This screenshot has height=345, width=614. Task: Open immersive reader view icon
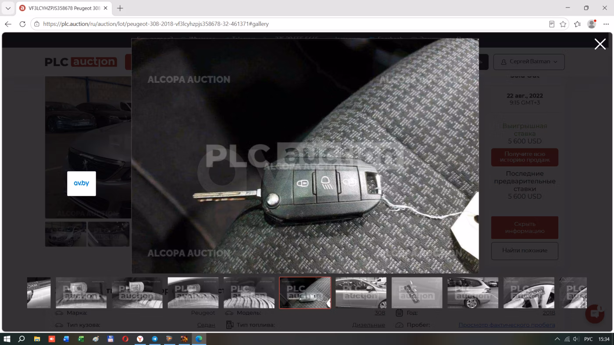(x=552, y=24)
